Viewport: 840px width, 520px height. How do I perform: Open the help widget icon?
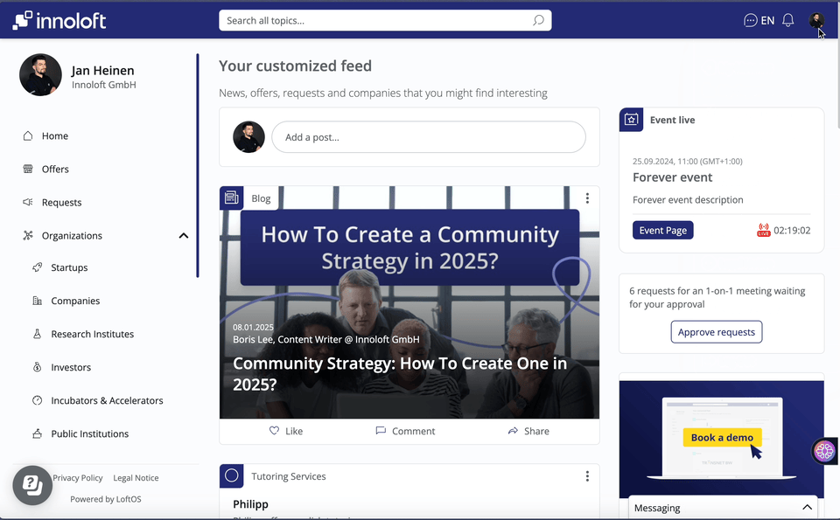32,485
